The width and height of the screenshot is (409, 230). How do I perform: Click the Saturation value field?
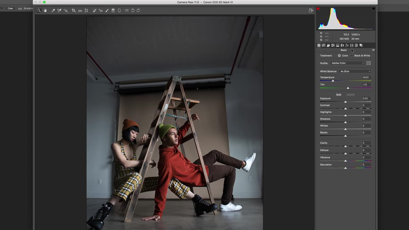[366, 165]
